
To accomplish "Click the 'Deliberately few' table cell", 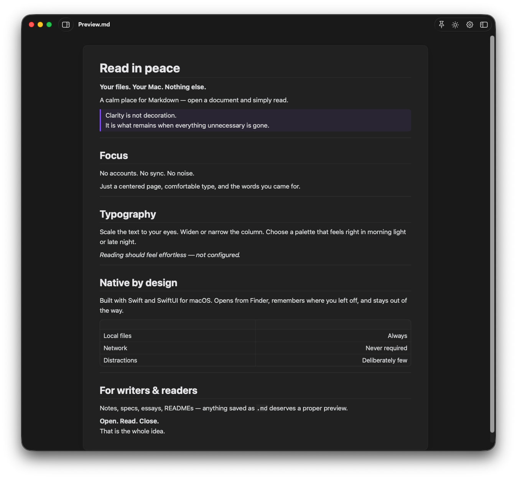I will point(333,360).
